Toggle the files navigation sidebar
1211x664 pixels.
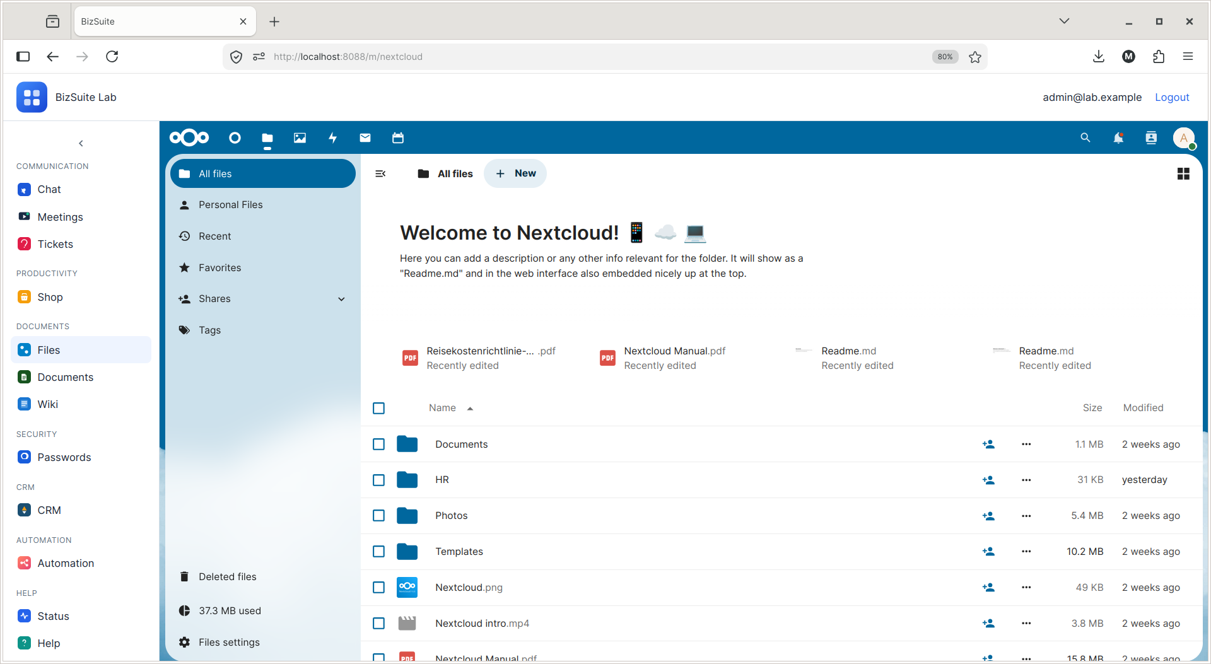click(x=380, y=173)
